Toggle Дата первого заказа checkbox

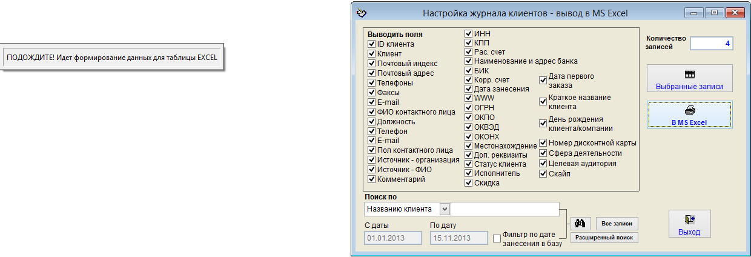pos(543,79)
